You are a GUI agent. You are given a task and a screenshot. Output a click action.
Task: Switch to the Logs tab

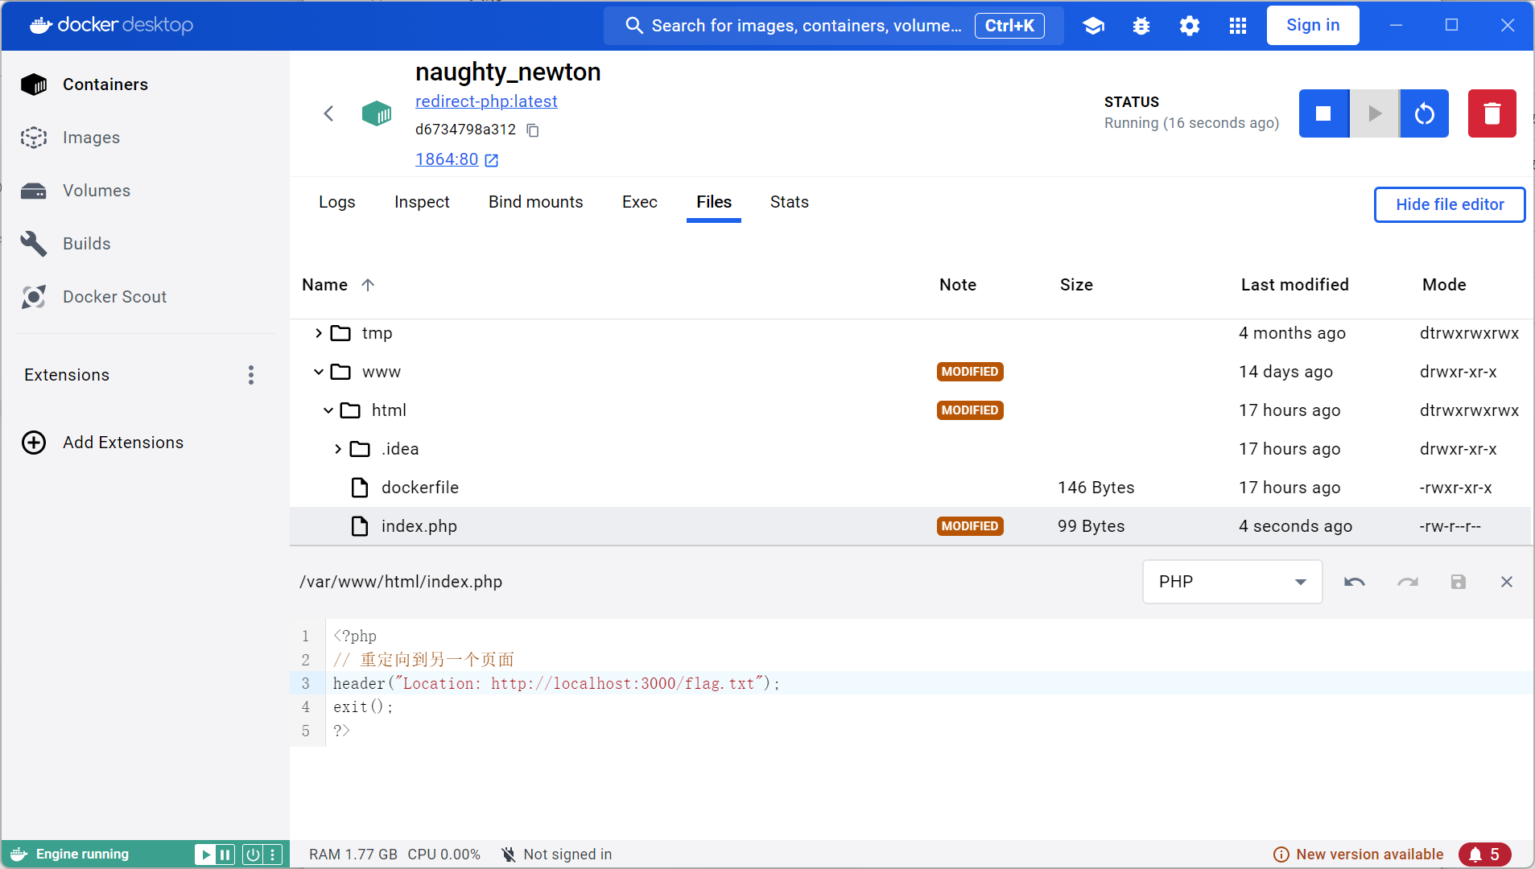(336, 202)
